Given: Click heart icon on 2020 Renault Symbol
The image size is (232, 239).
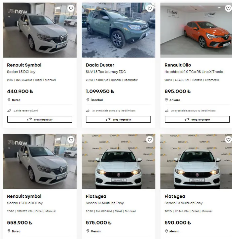Looking at the screenshot, I should 71,139.
